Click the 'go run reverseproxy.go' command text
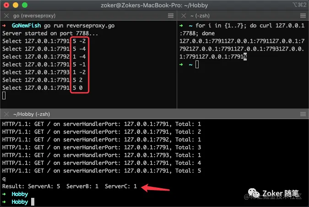This screenshot has height=207, width=309. coord(79,26)
